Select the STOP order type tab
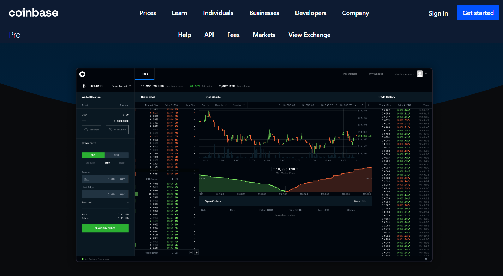This screenshot has width=503, height=276. [121, 163]
